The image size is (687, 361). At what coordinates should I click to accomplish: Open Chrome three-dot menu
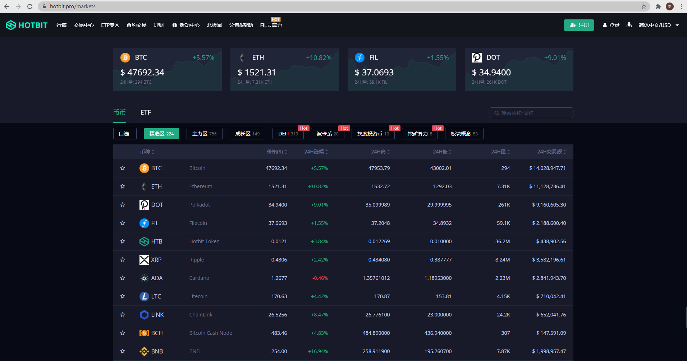tap(681, 6)
